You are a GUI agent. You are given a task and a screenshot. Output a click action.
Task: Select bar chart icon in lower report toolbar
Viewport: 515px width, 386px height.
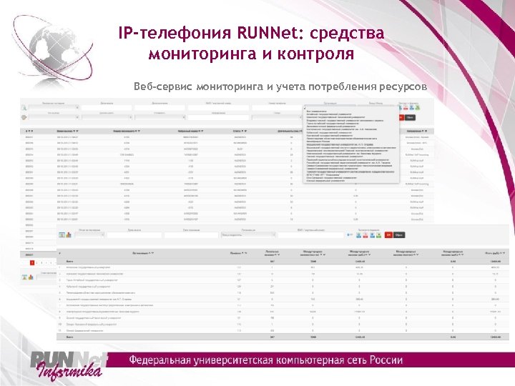[x=69, y=235]
